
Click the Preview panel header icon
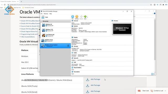coord(112,21)
